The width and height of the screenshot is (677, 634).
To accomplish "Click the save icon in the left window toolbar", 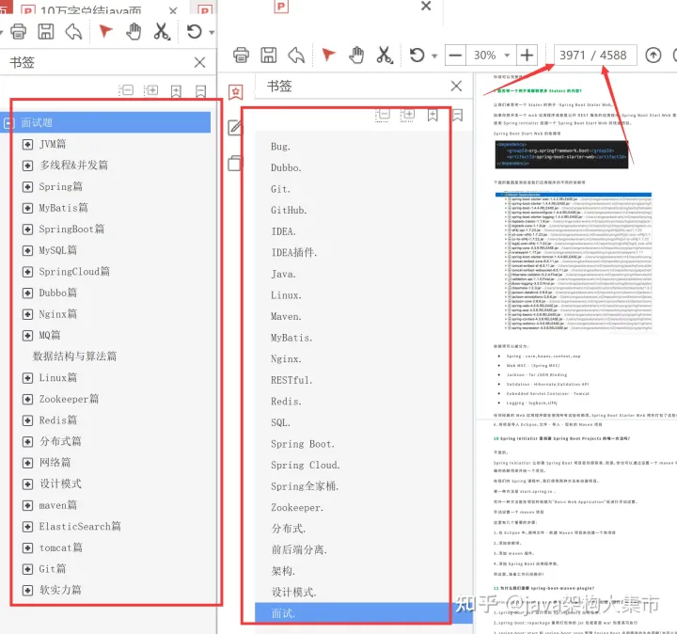I will point(46,32).
